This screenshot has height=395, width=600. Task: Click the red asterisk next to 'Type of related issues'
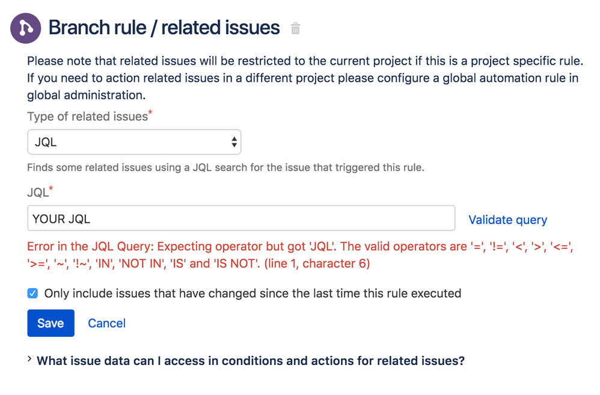pyautogui.click(x=150, y=112)
